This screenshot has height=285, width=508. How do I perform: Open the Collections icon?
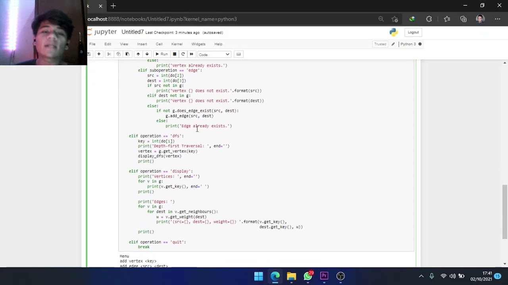click(x=464, y=19)
